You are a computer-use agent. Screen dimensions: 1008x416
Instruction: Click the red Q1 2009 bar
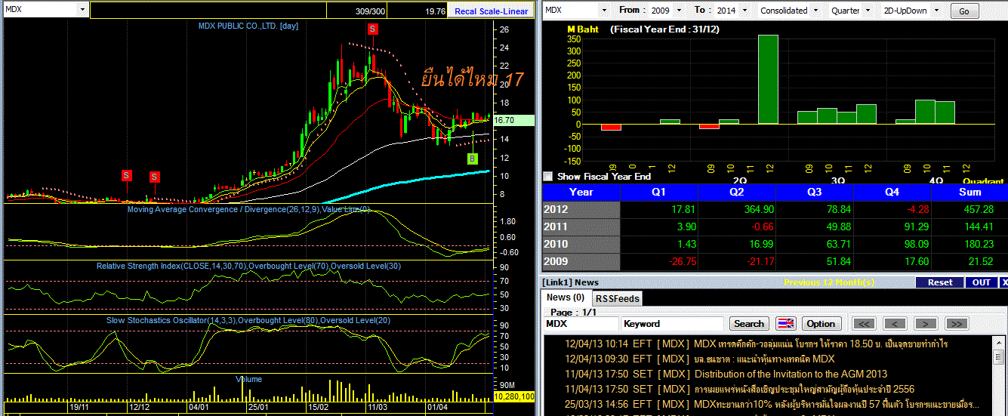[611, 127]
